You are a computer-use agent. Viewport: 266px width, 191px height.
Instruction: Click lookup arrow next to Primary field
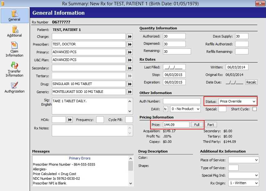tap(130, 52)
